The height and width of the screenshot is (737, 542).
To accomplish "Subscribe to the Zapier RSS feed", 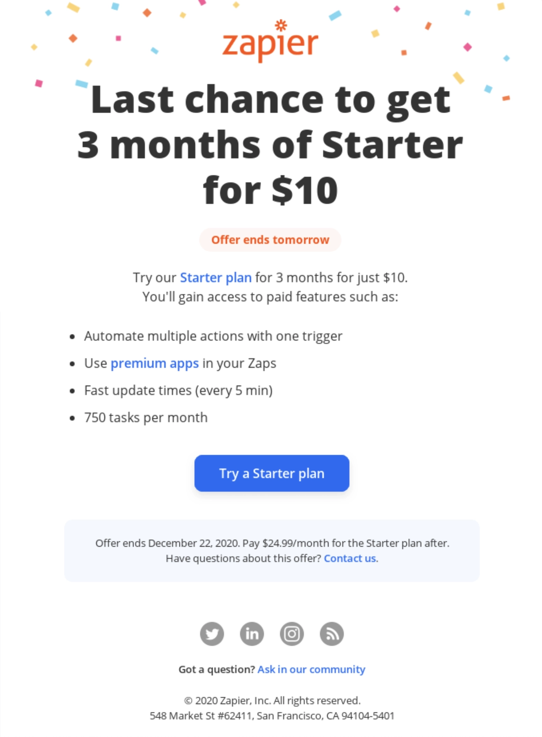I will (332, 634).
